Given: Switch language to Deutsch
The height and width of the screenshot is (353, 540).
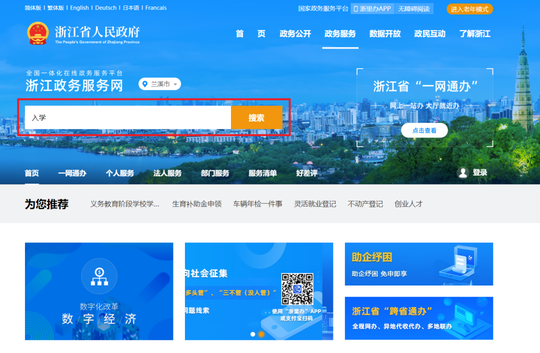Looking at the screenshot, I should click(x=105, y=8).
